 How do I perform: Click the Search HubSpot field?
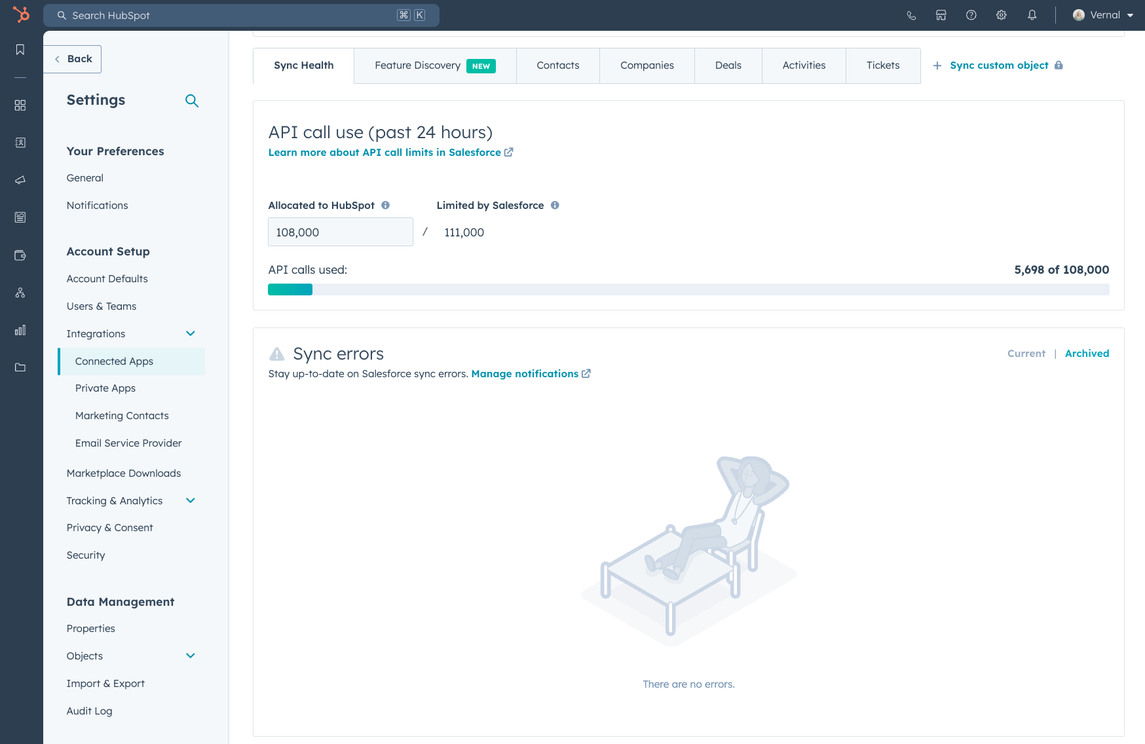241,15
